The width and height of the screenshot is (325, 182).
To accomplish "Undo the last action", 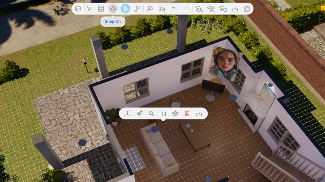I will tap(174, 9).
